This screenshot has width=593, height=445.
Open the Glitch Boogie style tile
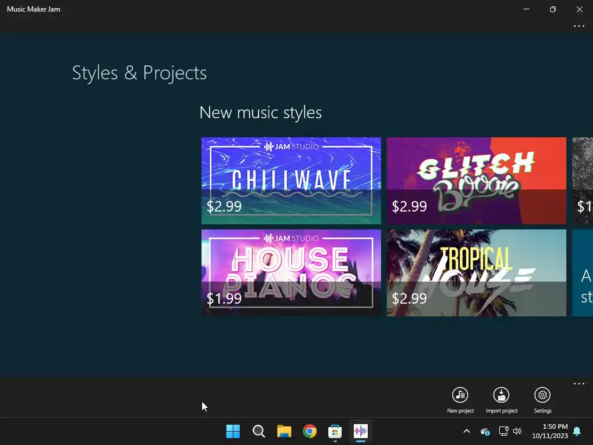coord(477,181)
